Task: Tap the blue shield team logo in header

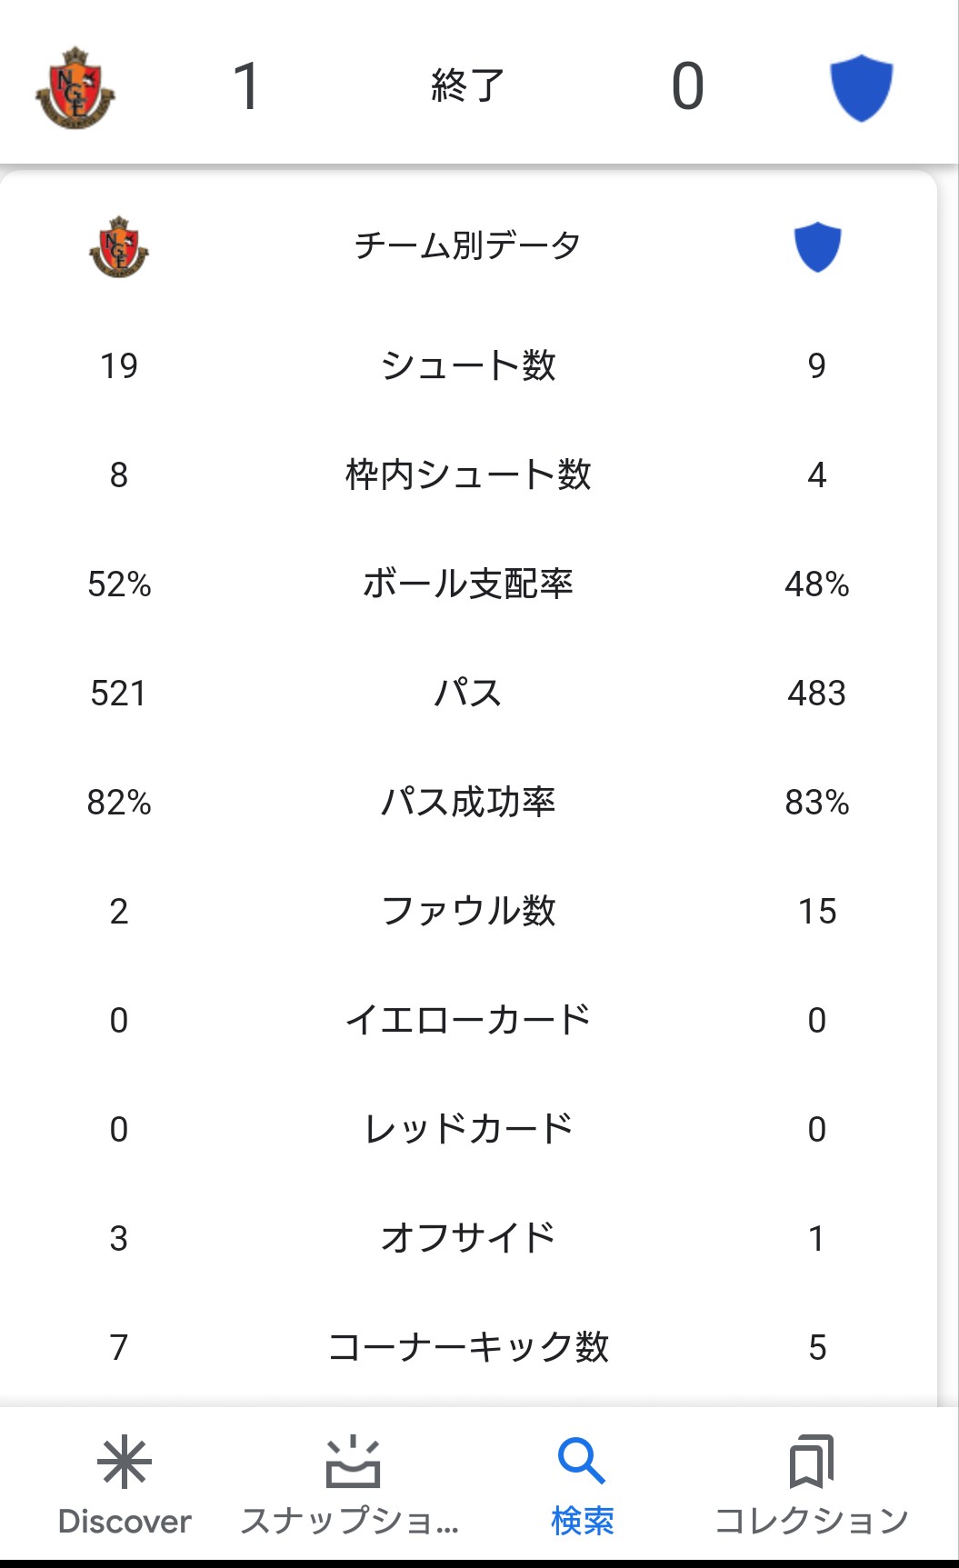Action: point(862,87)
